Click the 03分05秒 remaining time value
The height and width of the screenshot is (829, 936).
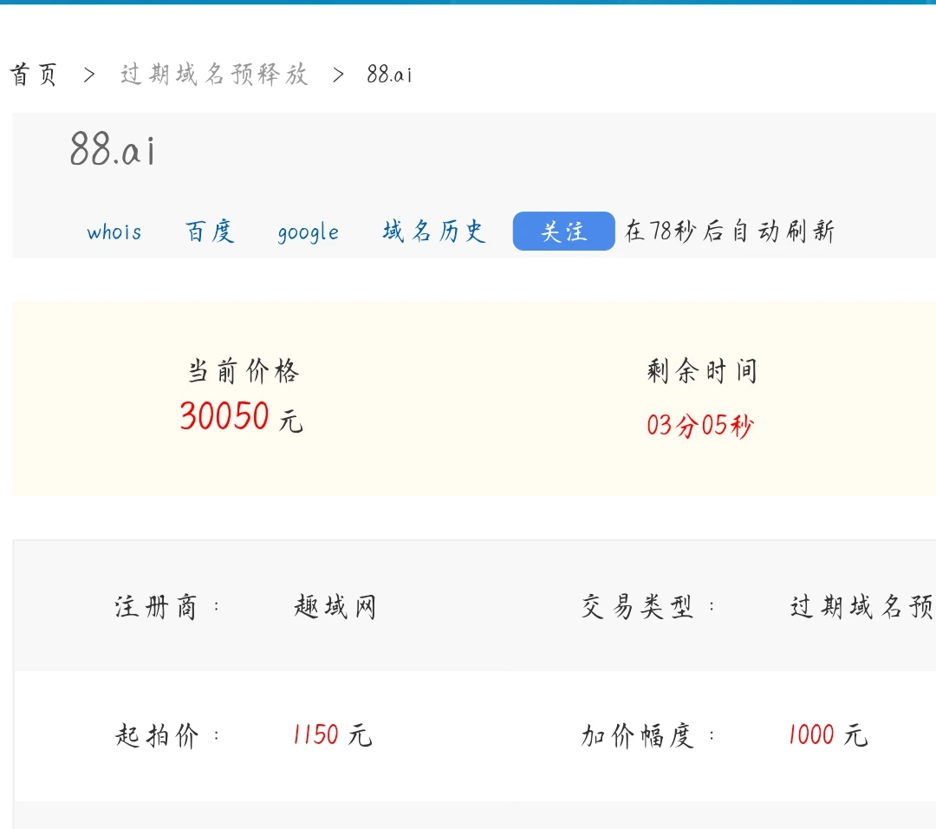pyautogui.click(x=700, y=426)
